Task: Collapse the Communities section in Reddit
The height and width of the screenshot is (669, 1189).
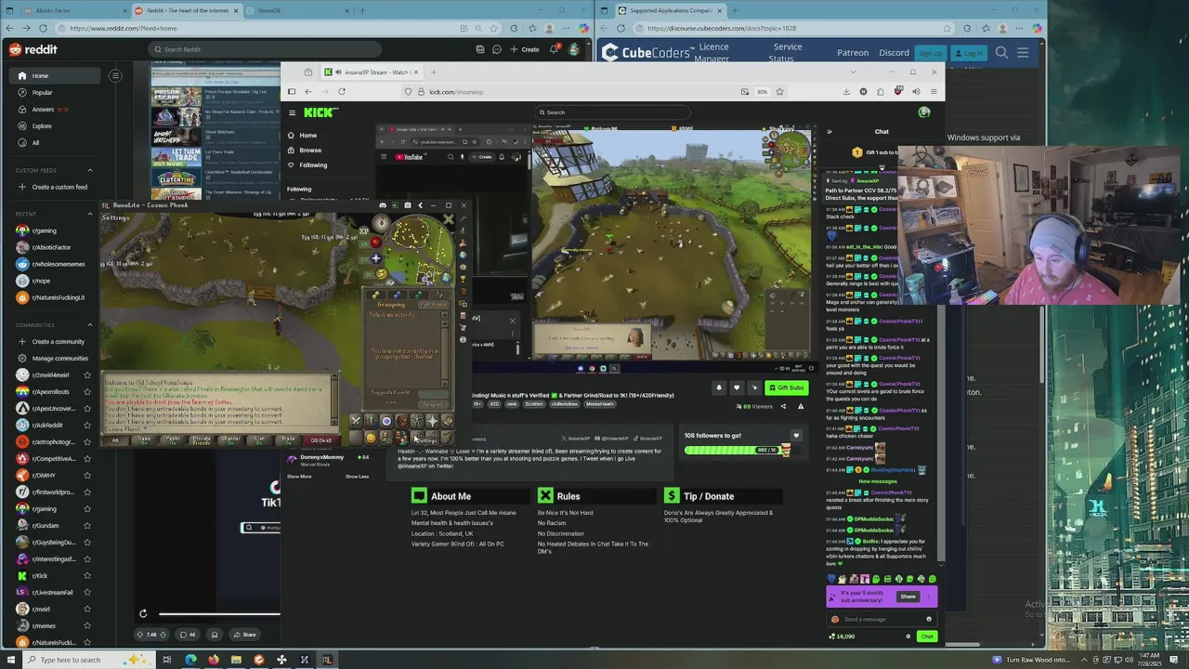Action: click(90, 325)
